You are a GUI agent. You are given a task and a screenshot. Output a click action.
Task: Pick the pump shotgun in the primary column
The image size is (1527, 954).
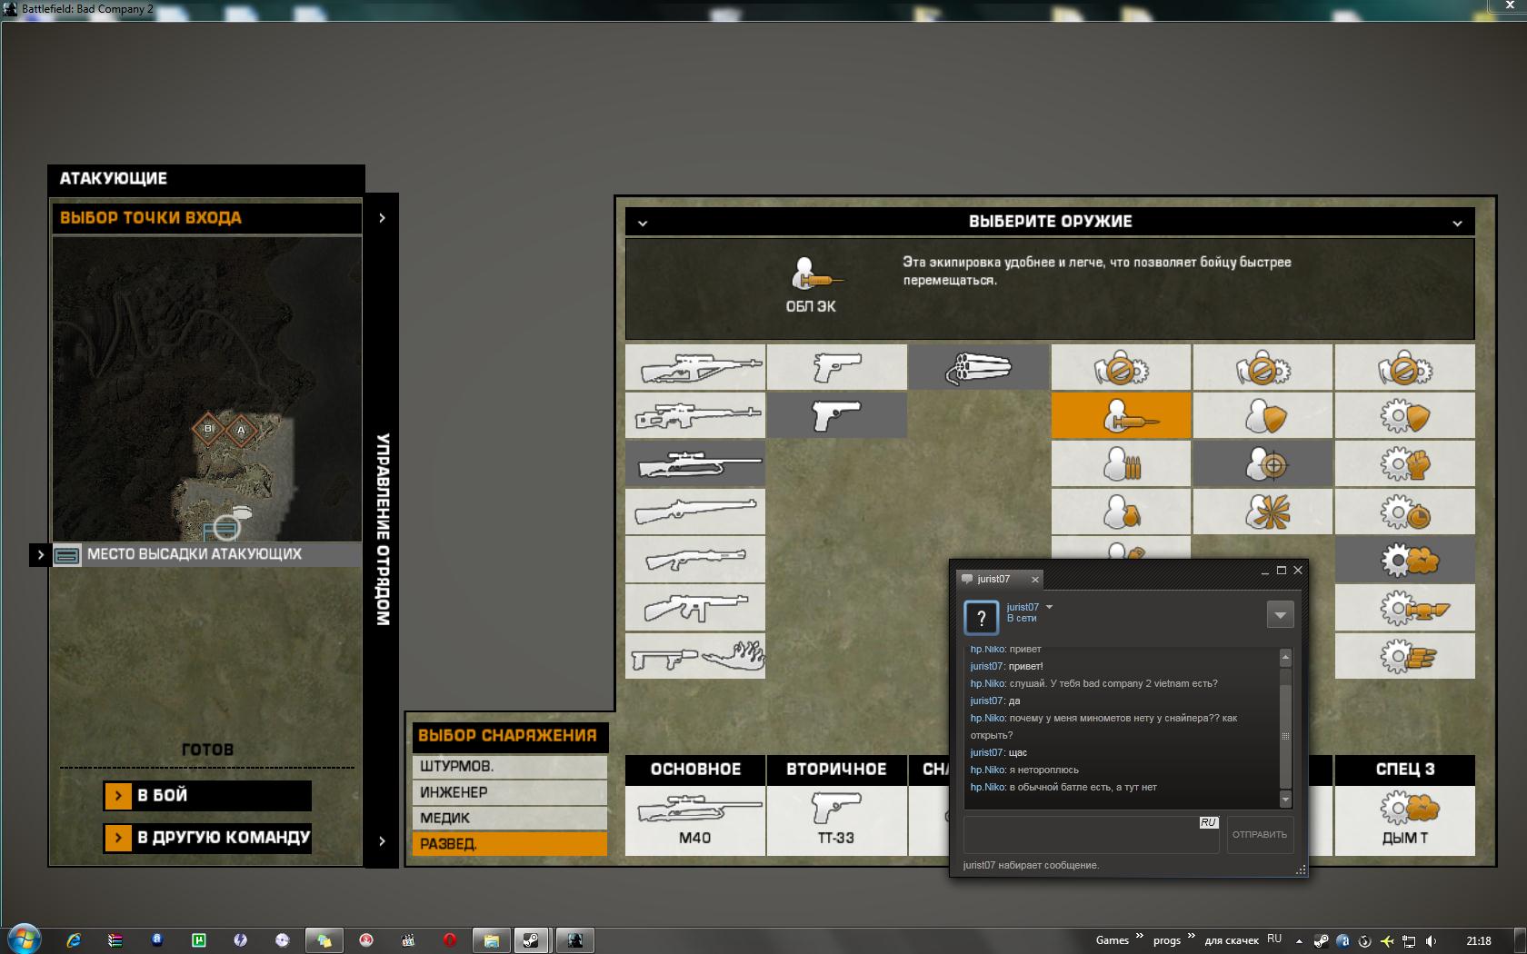tap(695, 560)
